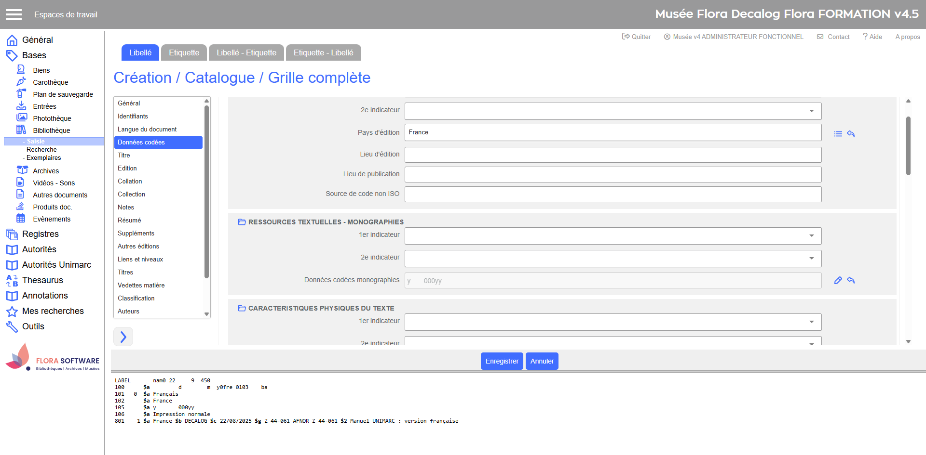The height and width of the screenshot is (455, 926).
Task: Switch to the Etiquette tab
Action: point(184,52)
